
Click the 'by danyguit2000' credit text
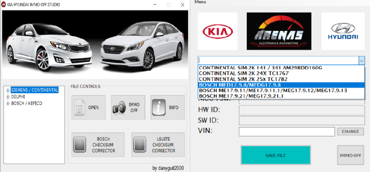click(x=168, y=168)
